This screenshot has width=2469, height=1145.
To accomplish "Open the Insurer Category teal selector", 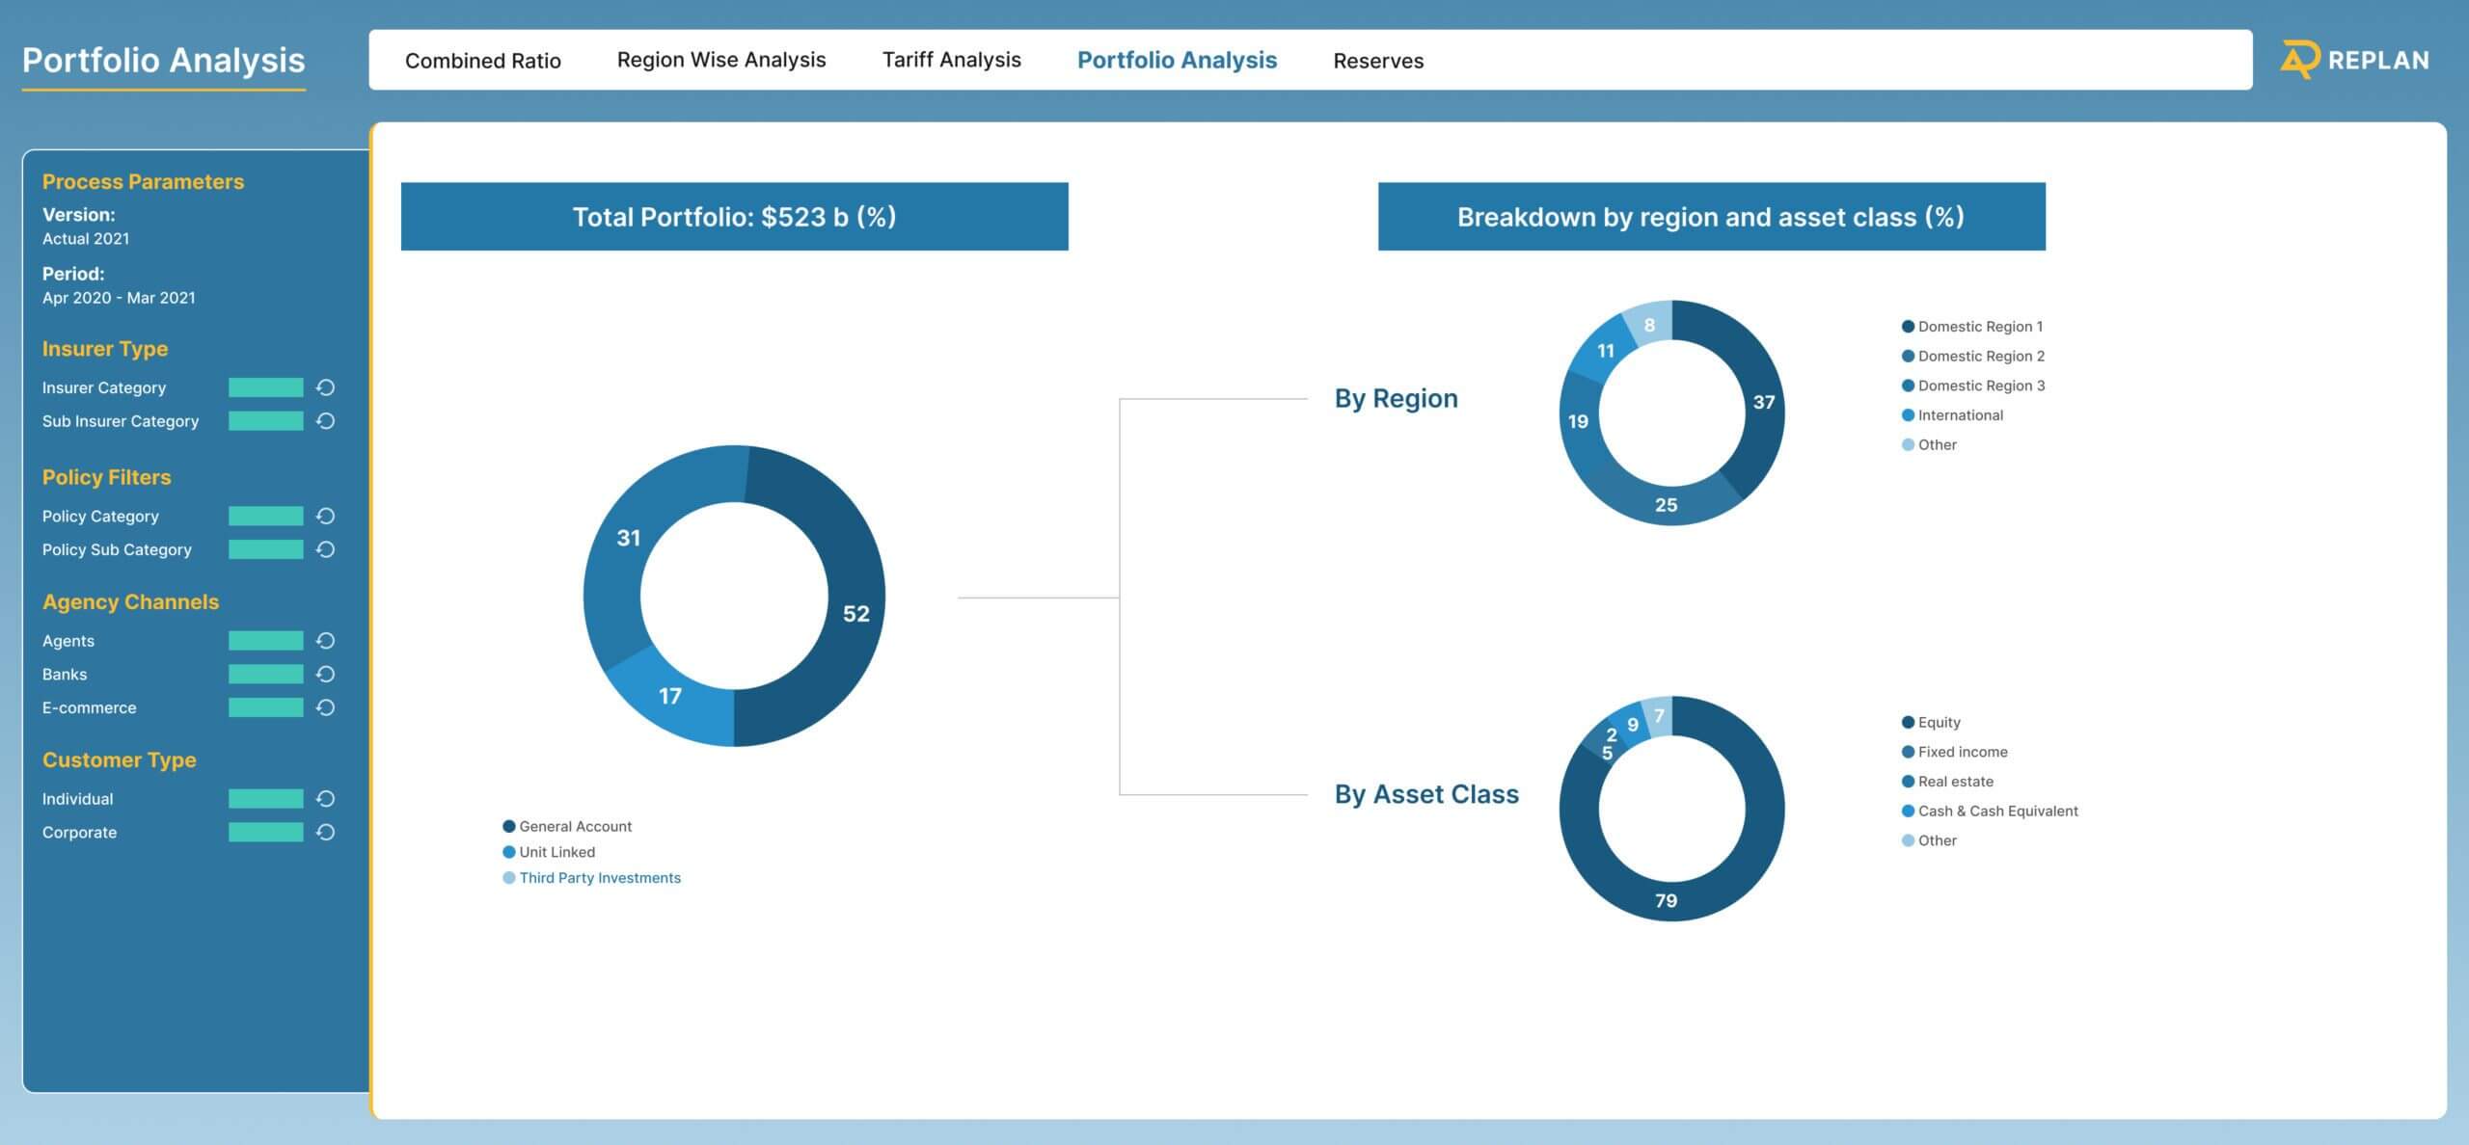I will pyautogui.click(x=265, y=387).
